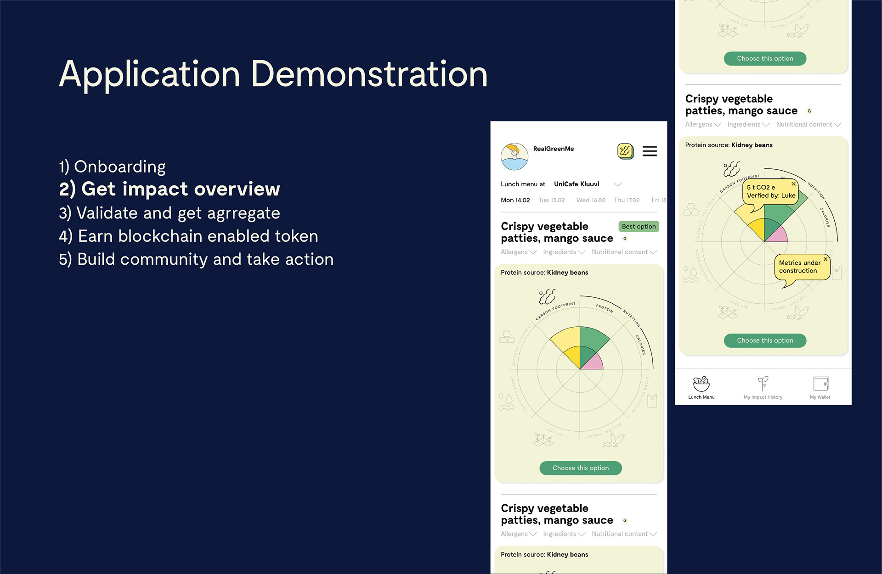Viewport: 882px width, 574px height.
Task: Open the hamburger menu
Action: coord(649,151)
